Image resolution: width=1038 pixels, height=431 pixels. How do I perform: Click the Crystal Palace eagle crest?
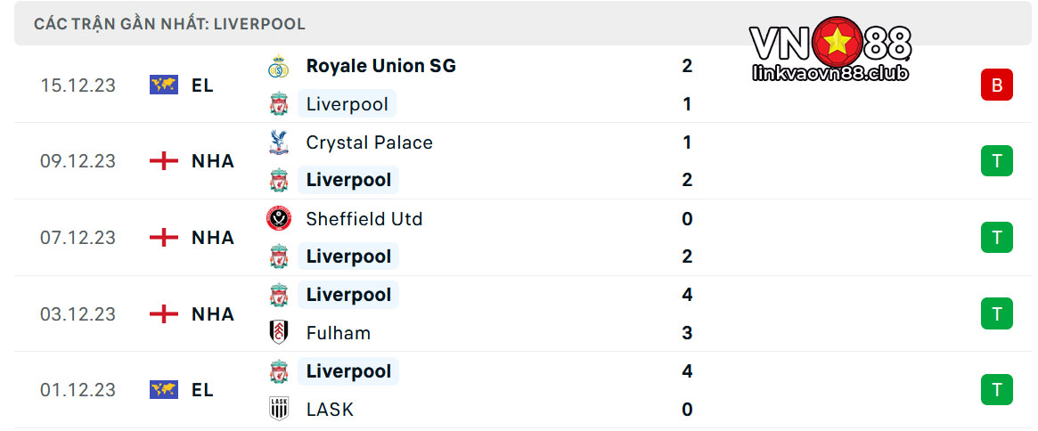coord(279,142)
